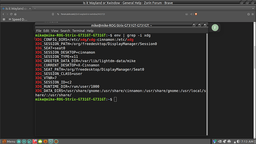Open the Cinnamon Menu button
Image resolution: width=256 pixels, height=144 pixels.
coord(9,141)
